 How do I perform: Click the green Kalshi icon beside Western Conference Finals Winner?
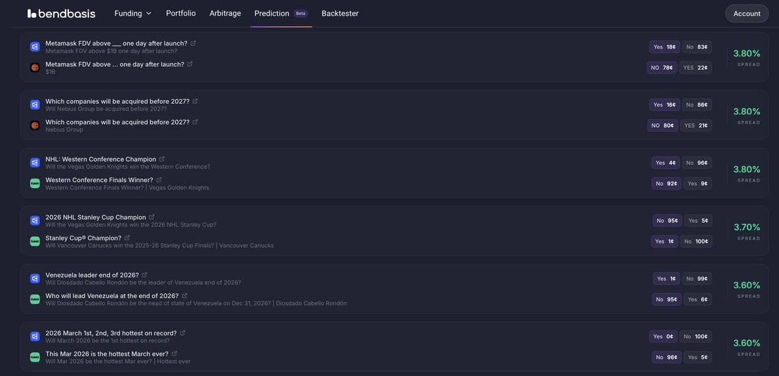pos(35,183)
